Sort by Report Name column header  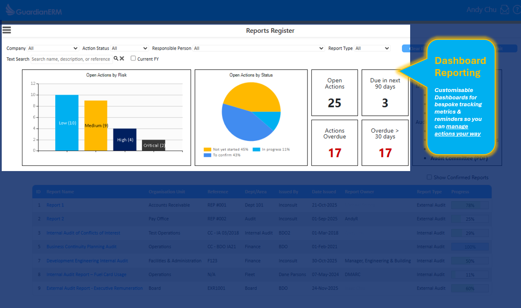pyautogui.click(x=60, y=192)
